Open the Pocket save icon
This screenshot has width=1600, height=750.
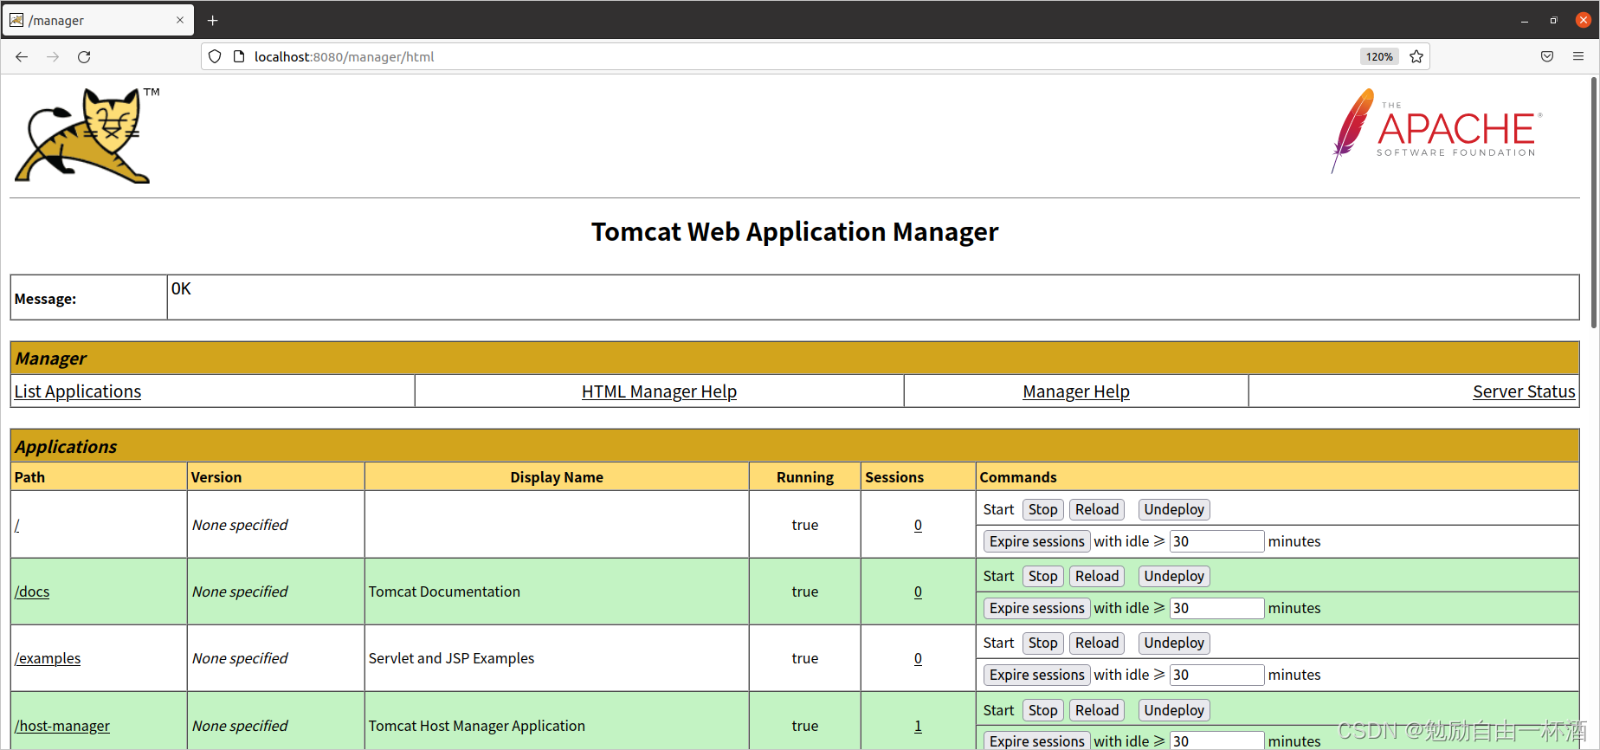click(1547, 56)
